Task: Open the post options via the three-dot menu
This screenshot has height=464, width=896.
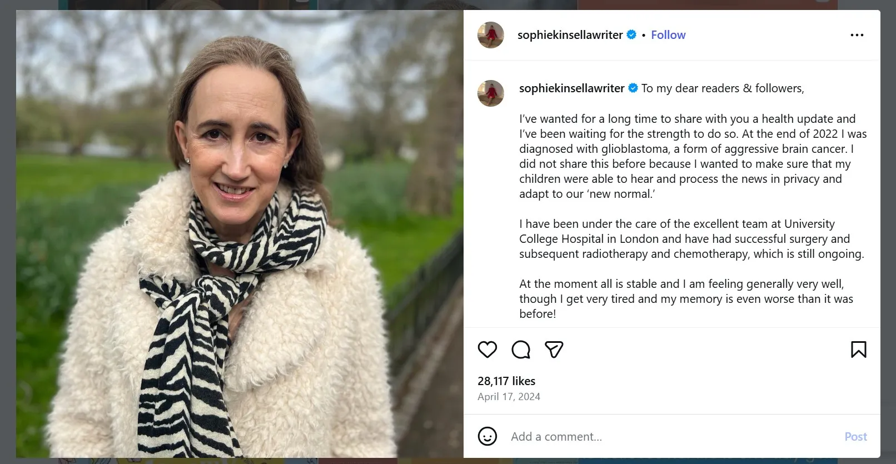Action: (857, 34)
